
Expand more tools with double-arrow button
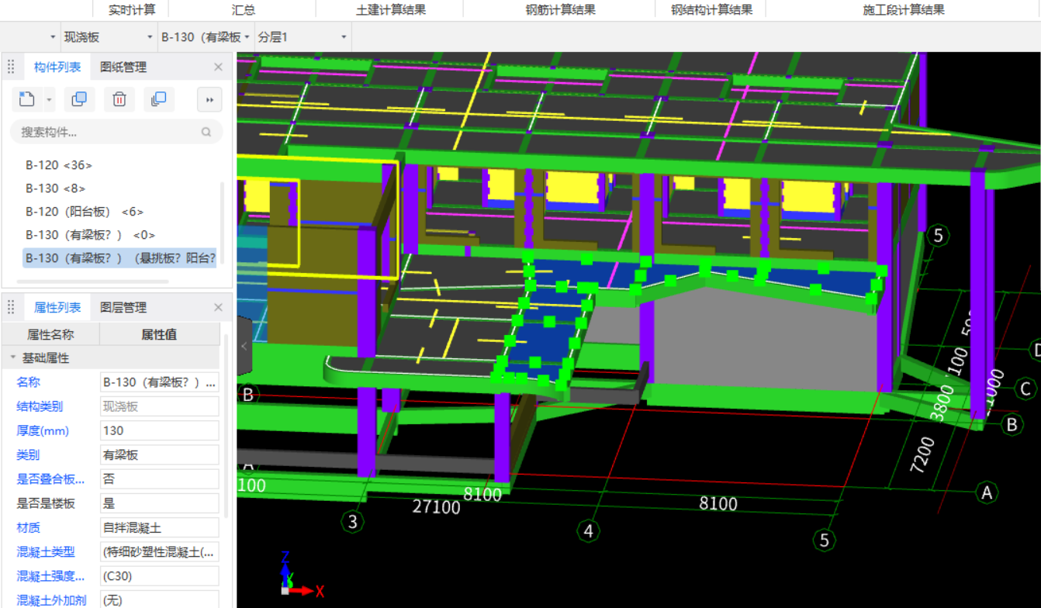point(209,99)
